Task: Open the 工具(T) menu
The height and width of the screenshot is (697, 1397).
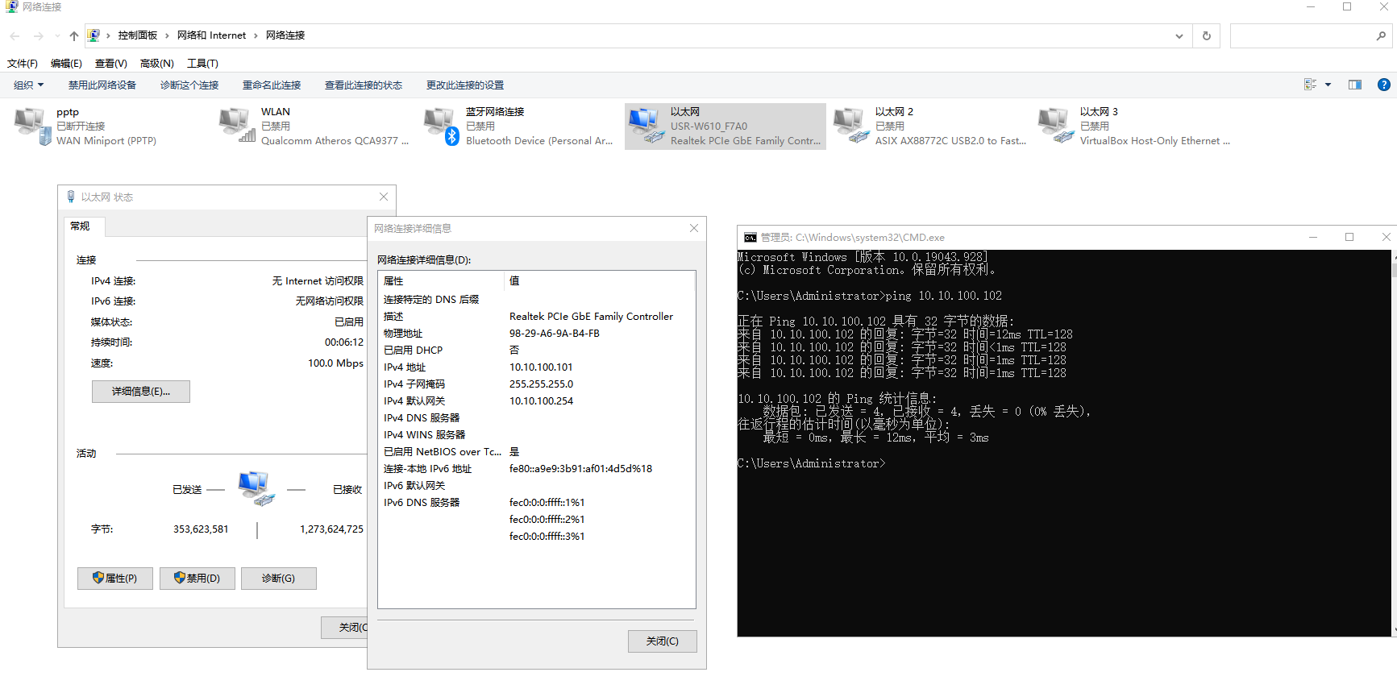Action: 202,64
